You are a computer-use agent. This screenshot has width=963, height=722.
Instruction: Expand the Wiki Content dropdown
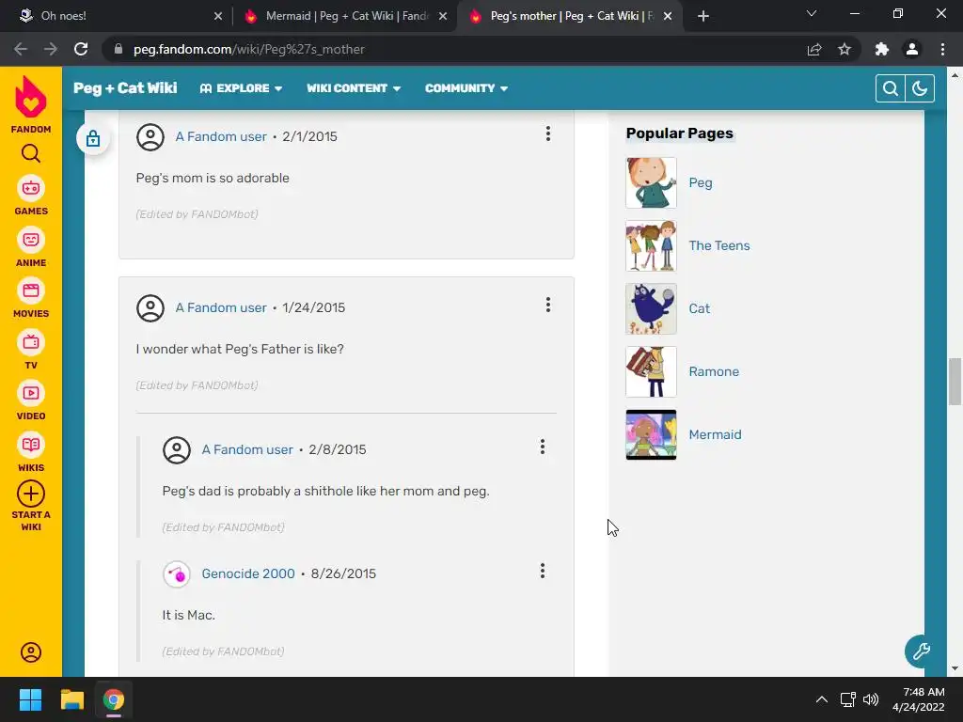point(354,88)
